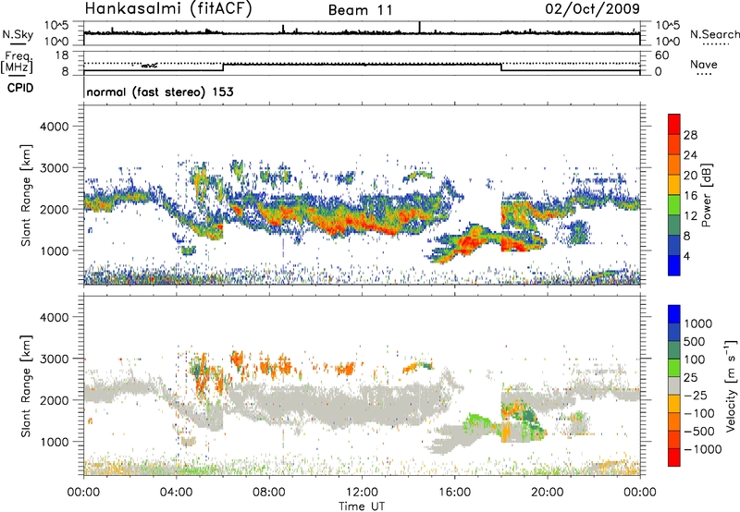This screenshot has height=512, width=740.
Task: Click the Nave legend label
Action: [703, 64]
